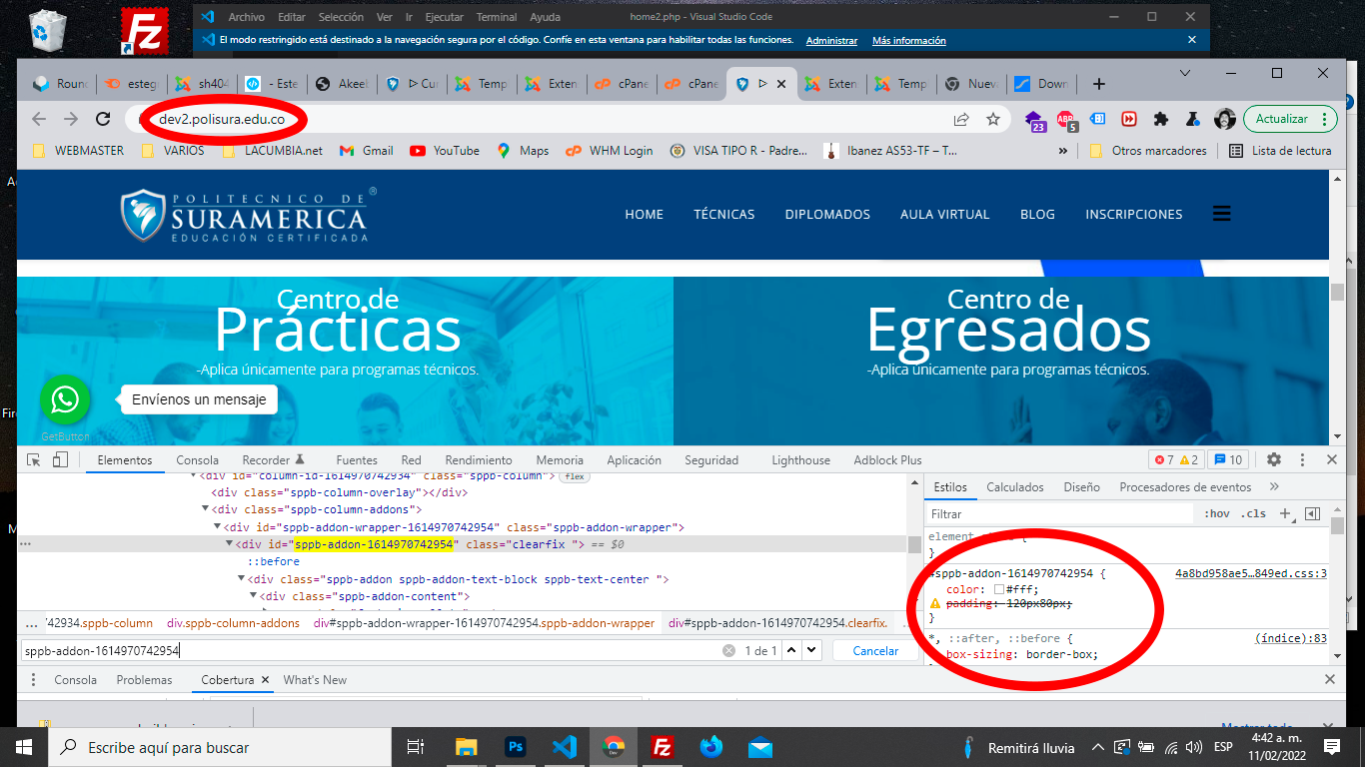Image resolution: width=1365 pixels, height=767 pixels.
Task: Open the Chrome extensions puzzle icon
Action: [x=1160, y=119]
